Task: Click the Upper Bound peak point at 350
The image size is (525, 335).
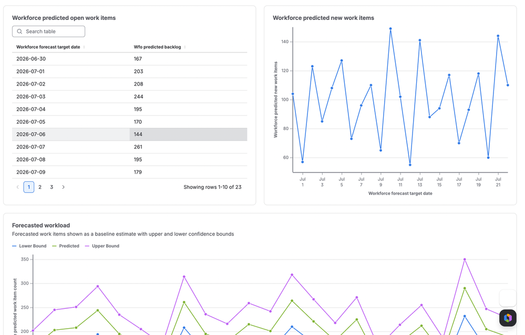Action: 465,259
